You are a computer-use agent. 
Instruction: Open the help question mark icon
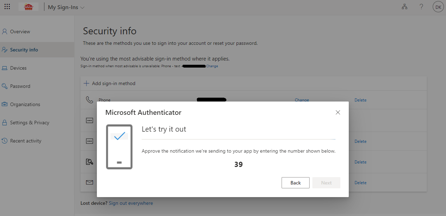422,7
